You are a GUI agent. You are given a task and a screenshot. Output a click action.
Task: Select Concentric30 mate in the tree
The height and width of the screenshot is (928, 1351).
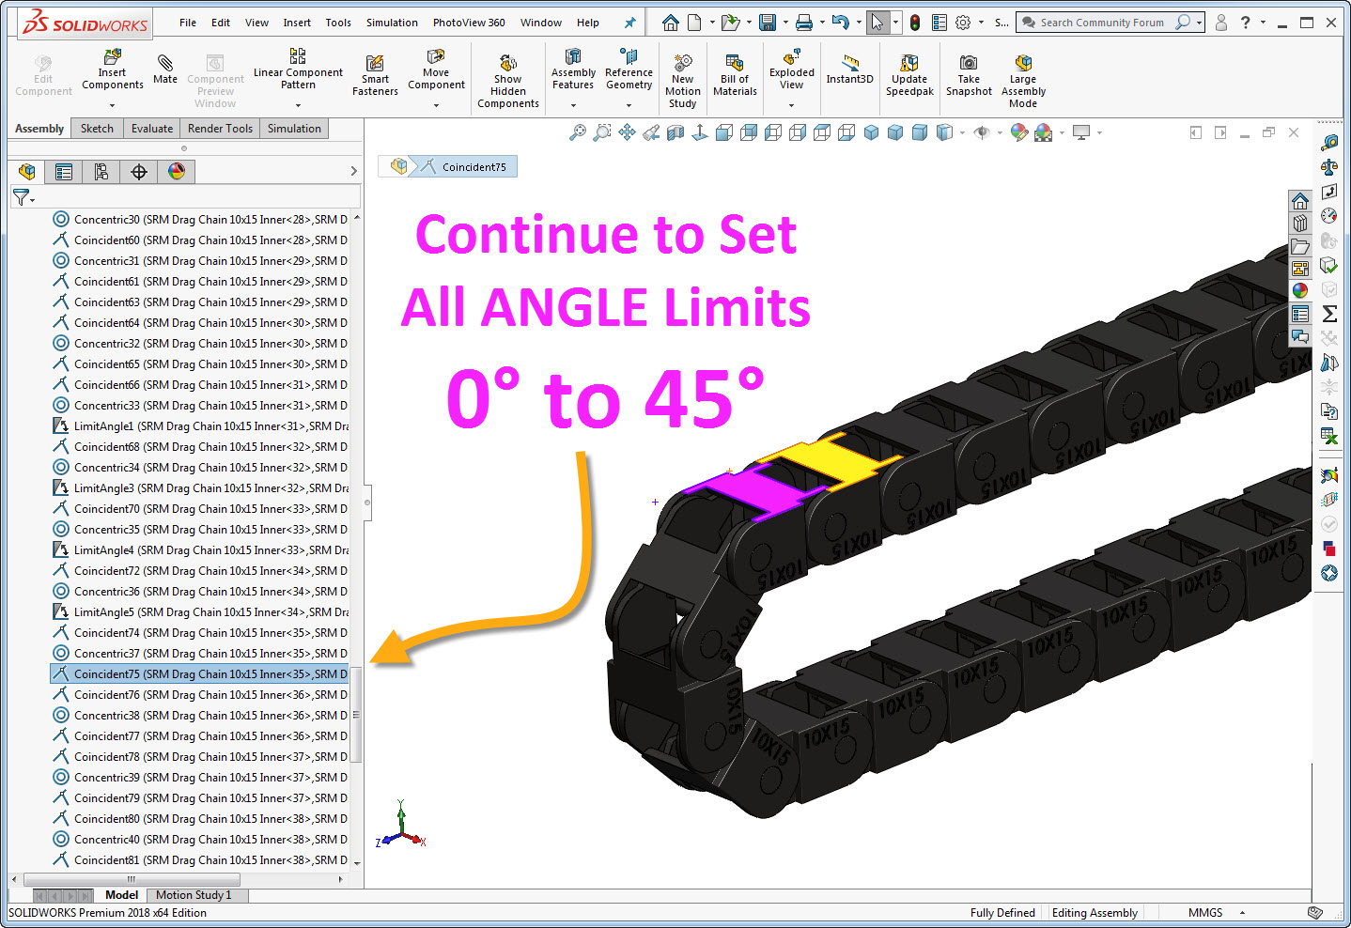tap(200, 220)
